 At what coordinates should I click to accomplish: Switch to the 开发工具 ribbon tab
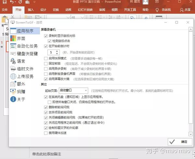click(130, 10)
